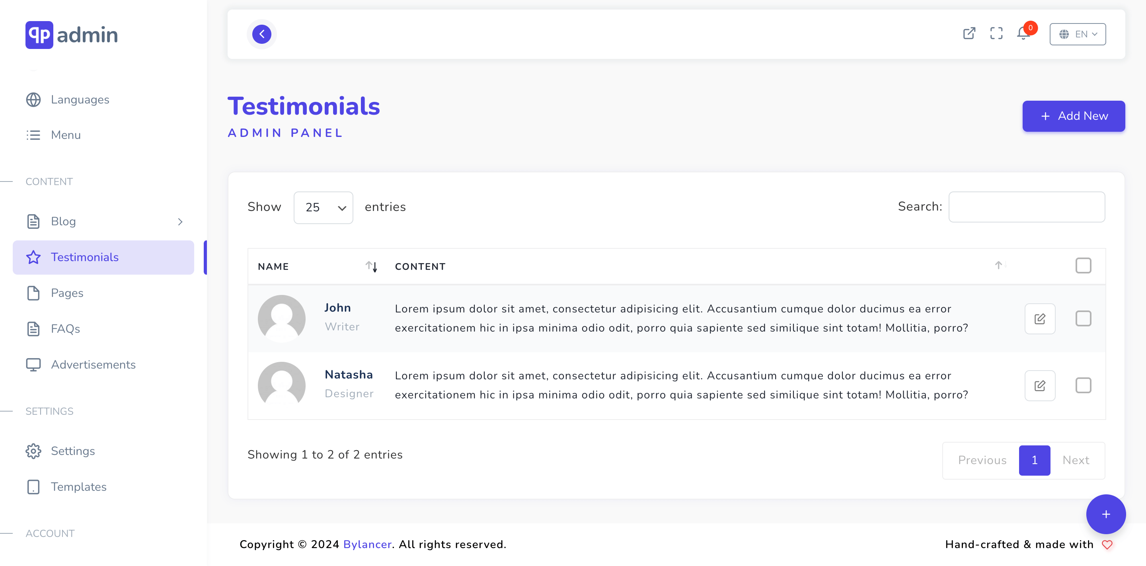Follow the Bylancer footer link
The height and width of the screenshot is (566, 1146).
pos(367,544)
